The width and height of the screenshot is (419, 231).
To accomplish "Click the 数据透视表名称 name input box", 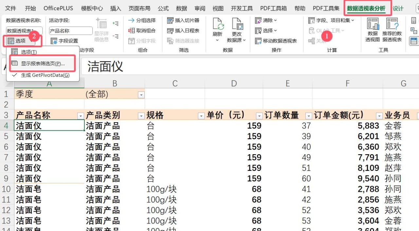I will (x=24, y=31).
